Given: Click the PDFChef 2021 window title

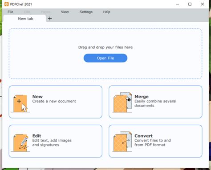Looking at the screenshot, I should (x=21, y=4).
